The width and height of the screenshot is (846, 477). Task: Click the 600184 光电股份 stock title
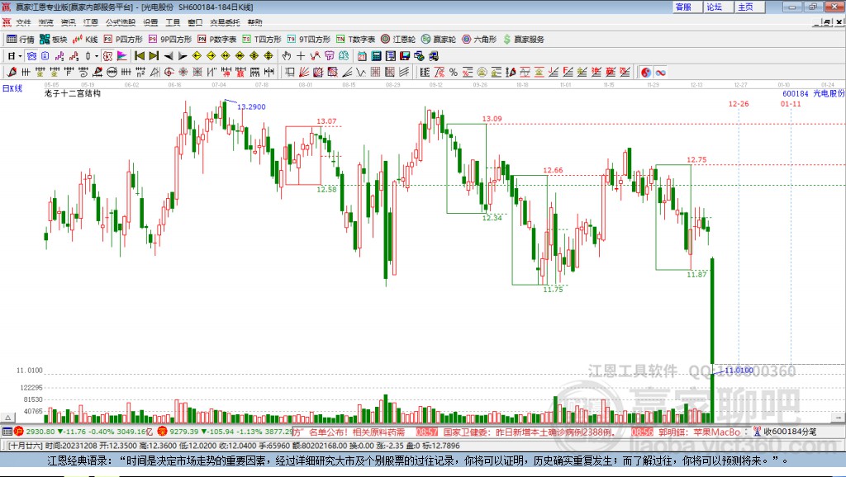click(x=814, y=94)
